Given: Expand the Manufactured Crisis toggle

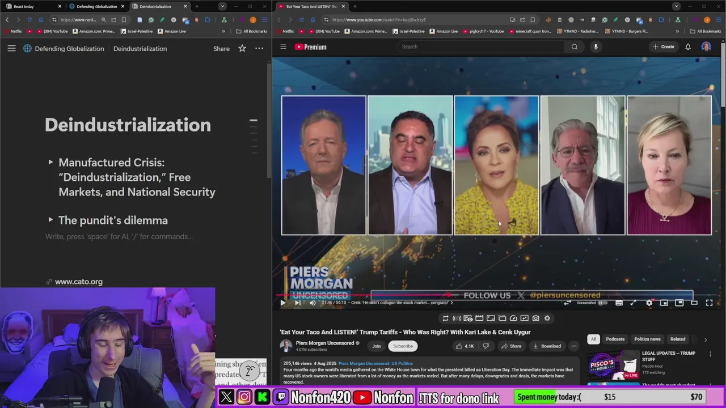Looking at the screenshot, I should pyautogui.click(x=50, y=163).
